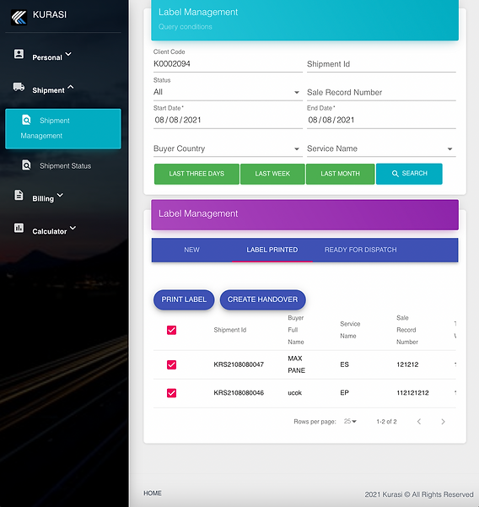Screen dimensions: 479x507
Task: Click shipment id KRS2108080047
Action: pyautogui.click(x=239, y=364)
